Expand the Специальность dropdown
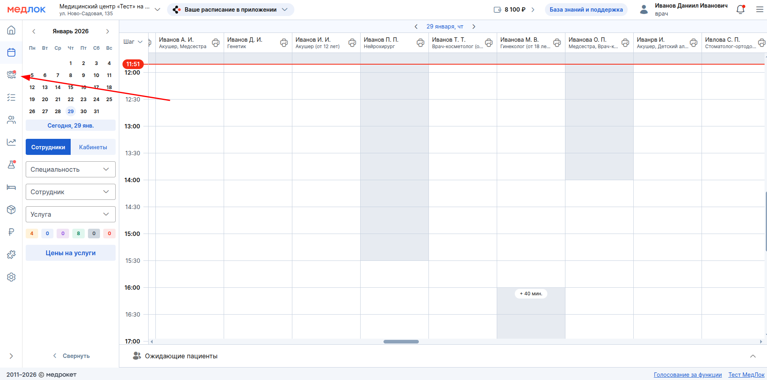The width and height of the screenshot is (767, 380). [71, 169]
